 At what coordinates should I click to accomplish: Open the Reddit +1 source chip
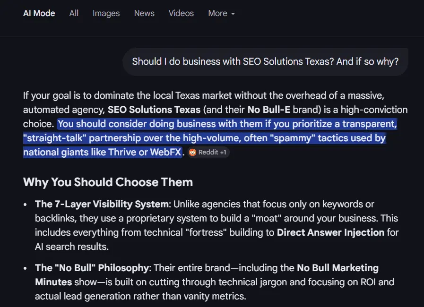[x=208, y=152]
